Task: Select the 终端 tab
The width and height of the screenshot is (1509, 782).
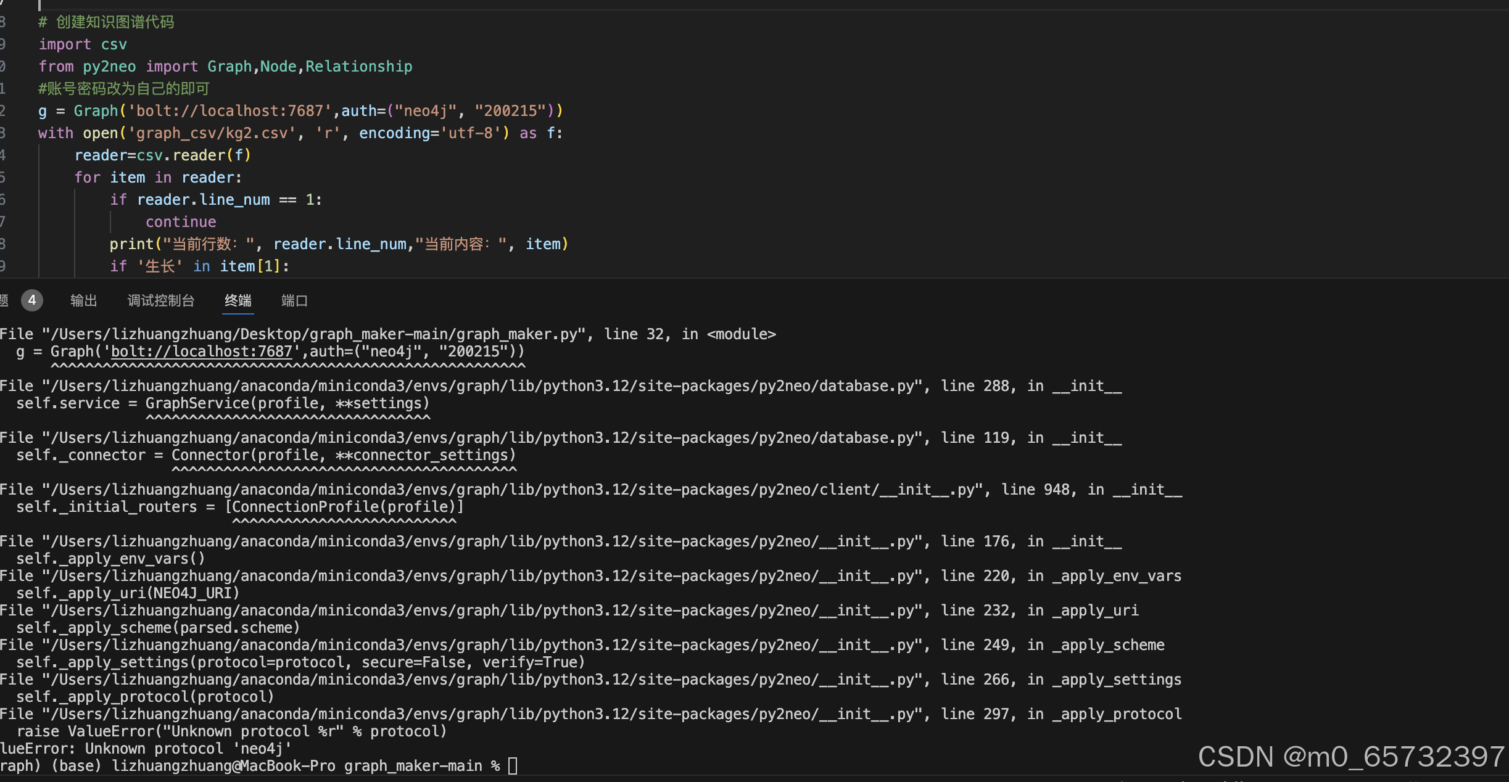Action: tap(238, 301)
